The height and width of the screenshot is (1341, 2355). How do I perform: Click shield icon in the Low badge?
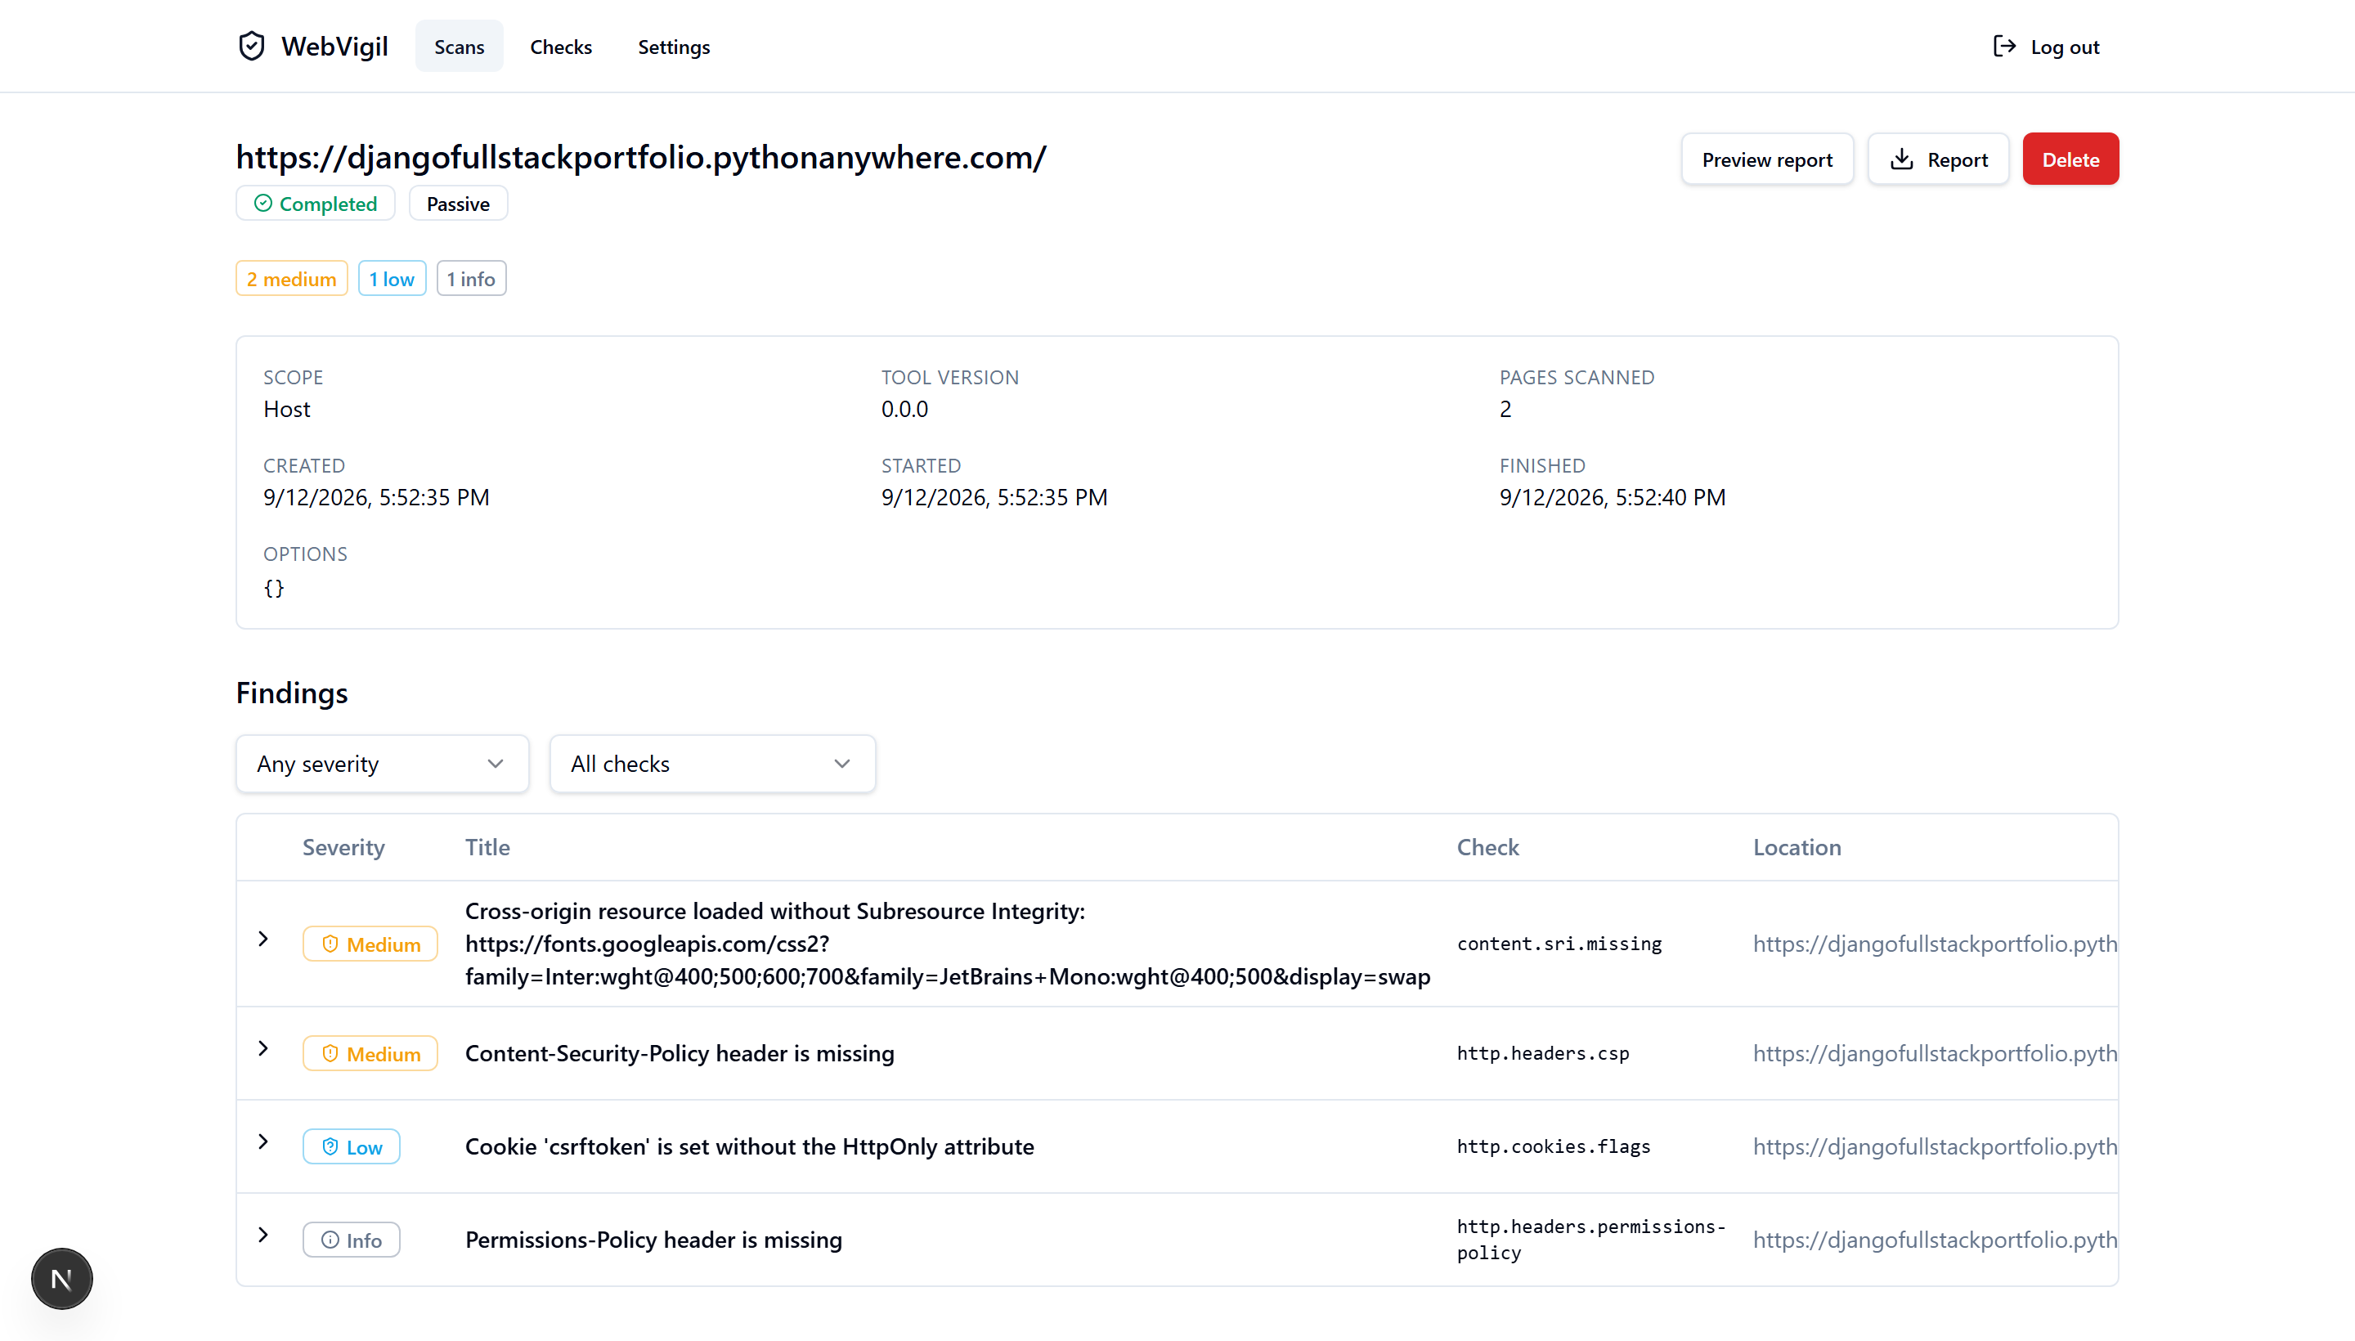click(x=330, y=1146)
